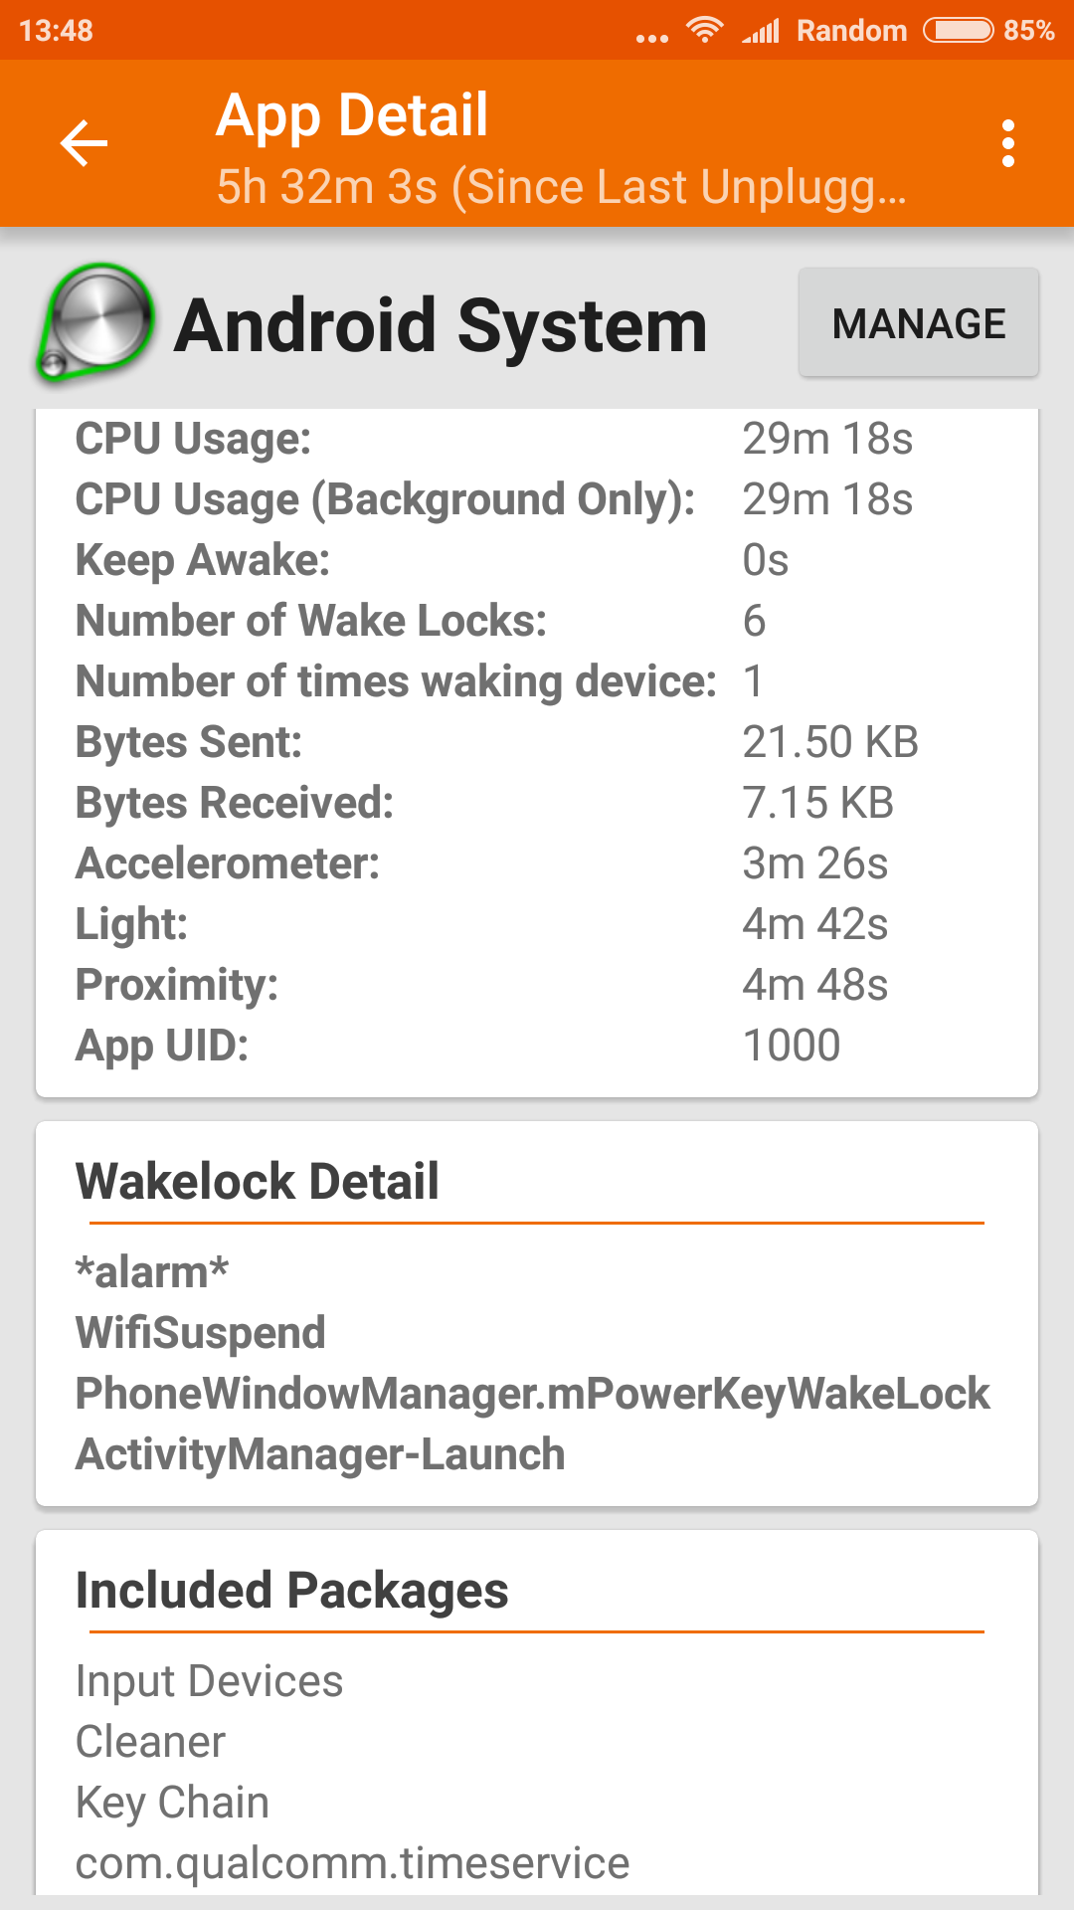Tap the Since Last Unplugged subtitle
This screenshot has height=1910, width=1074.
point(561,187)
